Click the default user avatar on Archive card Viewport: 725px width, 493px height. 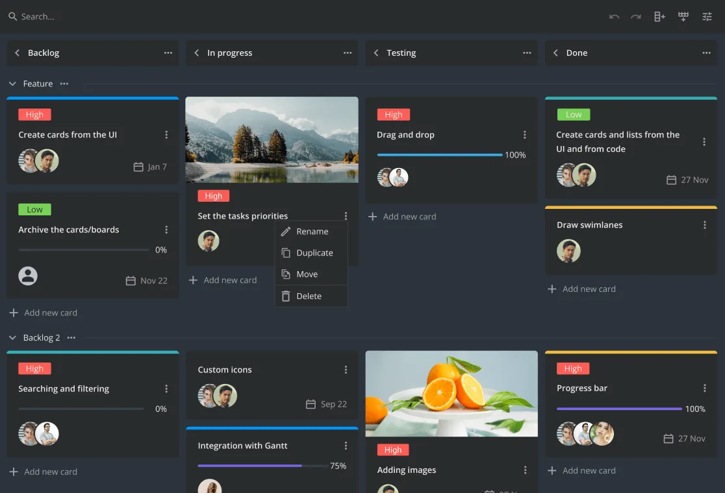tap(28, 276)
